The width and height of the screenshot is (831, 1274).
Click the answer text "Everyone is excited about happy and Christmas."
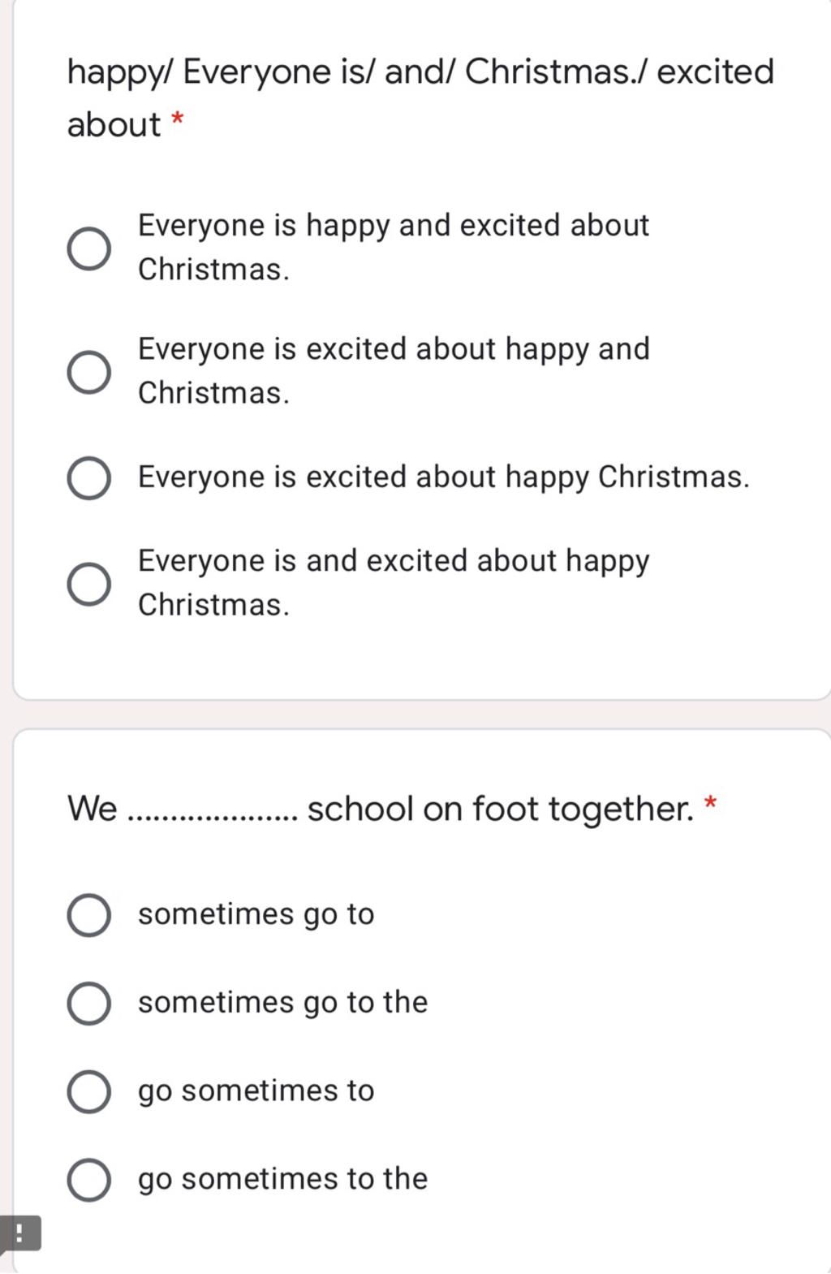(394, 370)
